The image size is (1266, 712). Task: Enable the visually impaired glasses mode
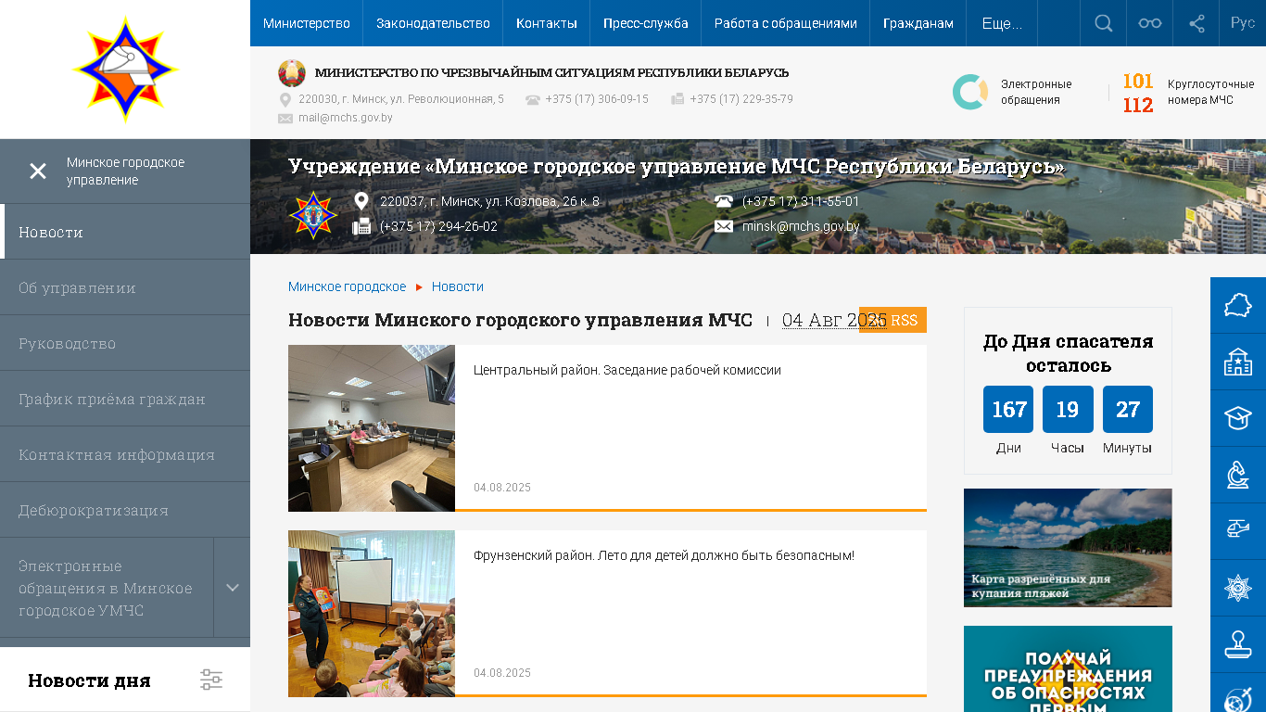point(1149,23)
